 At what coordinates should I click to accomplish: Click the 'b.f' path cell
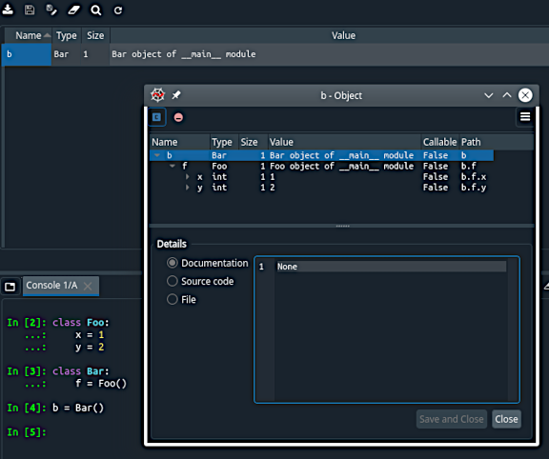[x=469, y=166]
